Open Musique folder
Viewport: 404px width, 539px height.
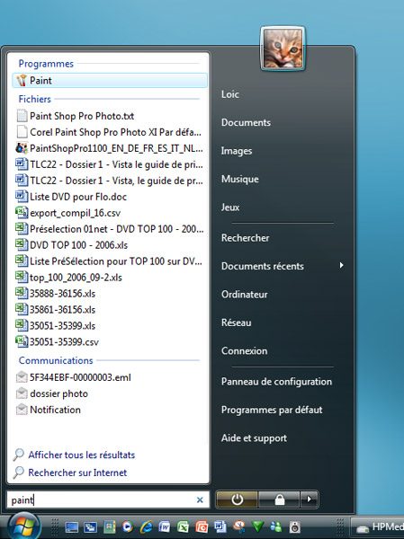(239, 179)
